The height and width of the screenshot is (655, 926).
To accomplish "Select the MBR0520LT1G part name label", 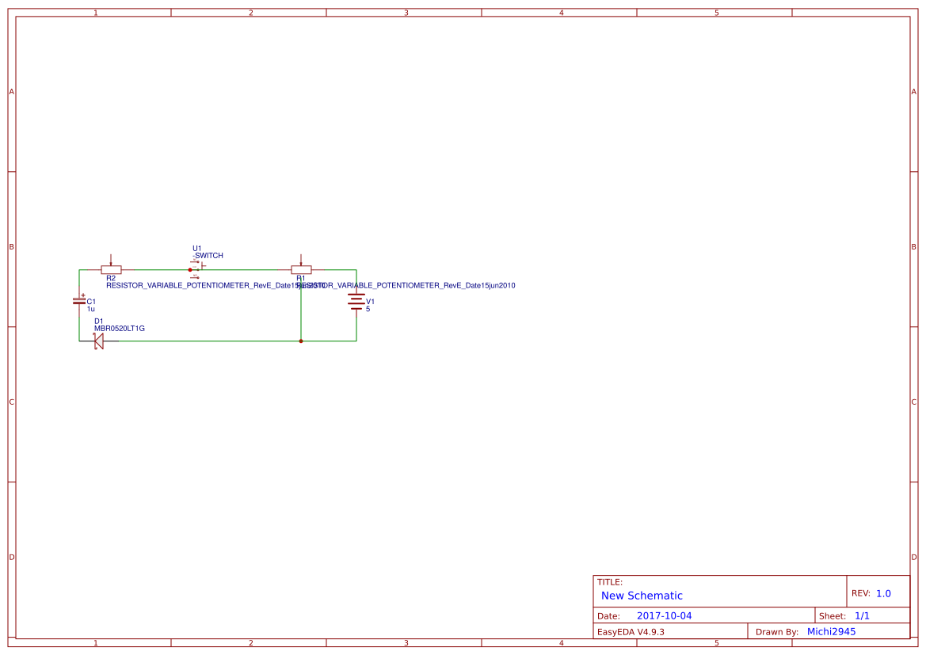I will pyautogui.click(x=120, y=327).
